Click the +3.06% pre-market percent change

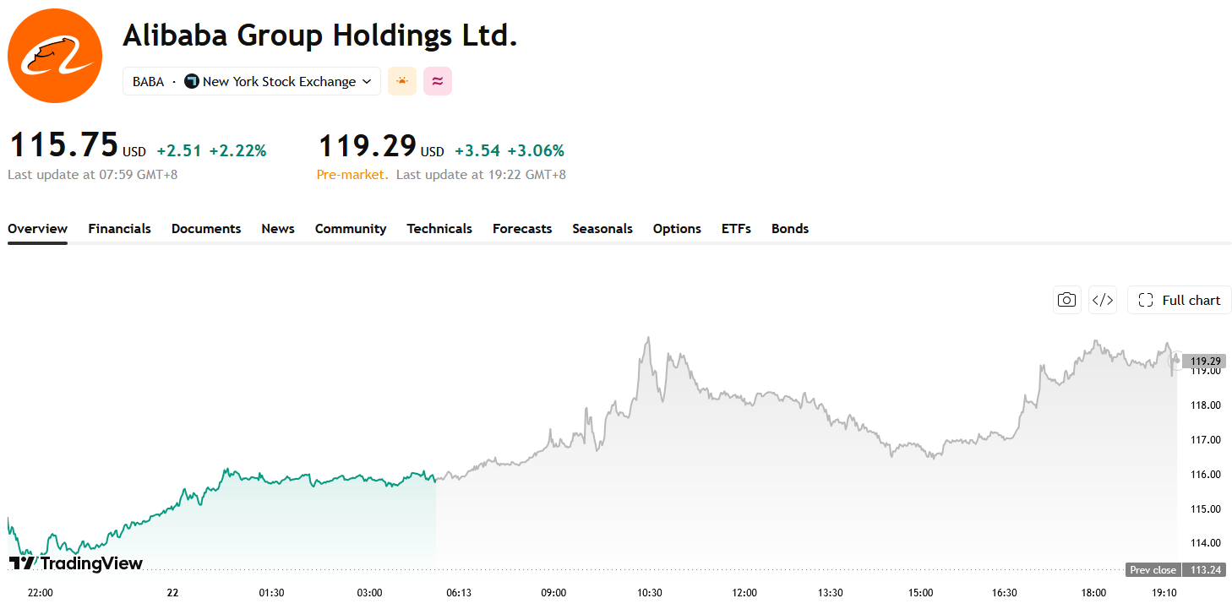[x=536, y=151]
